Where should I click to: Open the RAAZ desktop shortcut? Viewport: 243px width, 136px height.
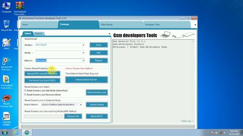pyautogui.click(x=6, y=44)
